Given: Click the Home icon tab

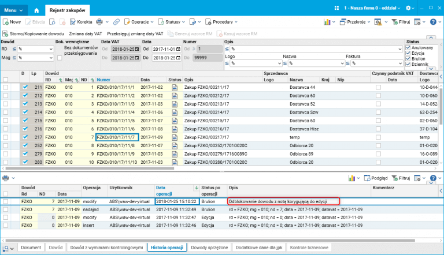Looking at the screenshot, I should pos(36,10).
